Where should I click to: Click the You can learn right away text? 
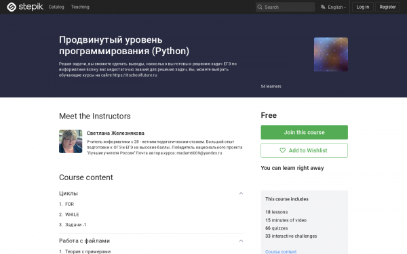[292, 168]
